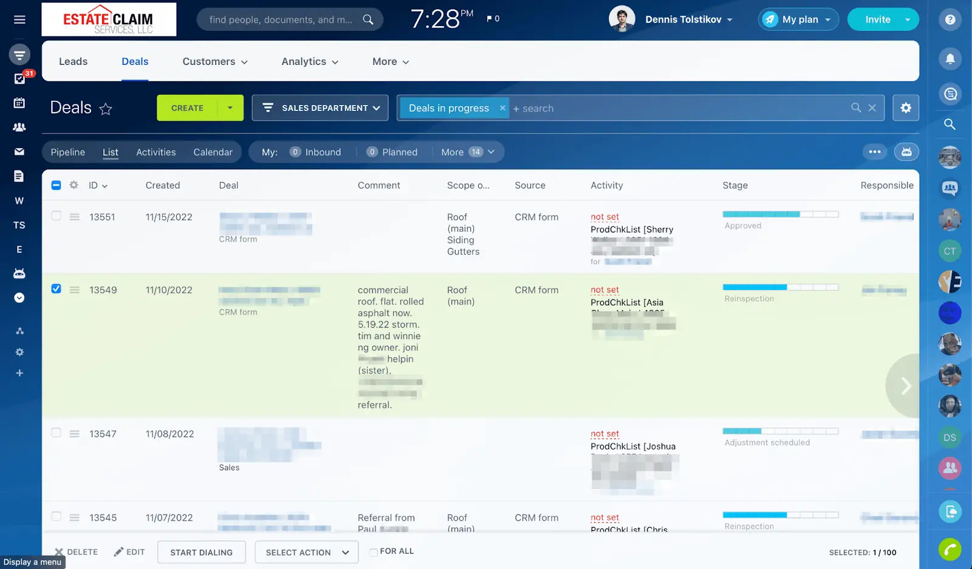Open the notifications bell icon

[x=950, y=59]
